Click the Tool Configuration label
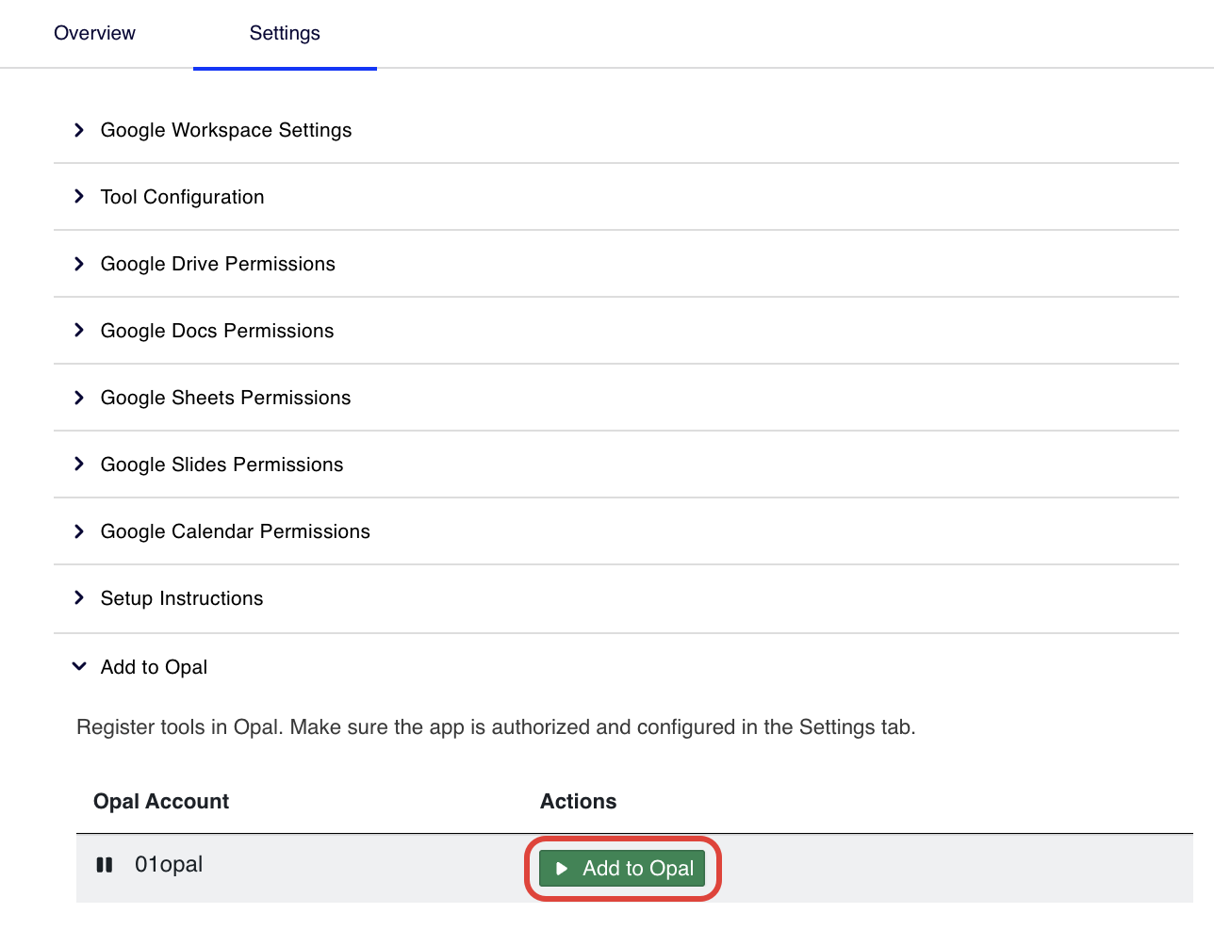Image resolution: width=1214 pixels, height=946 pixels. (182, 197)
